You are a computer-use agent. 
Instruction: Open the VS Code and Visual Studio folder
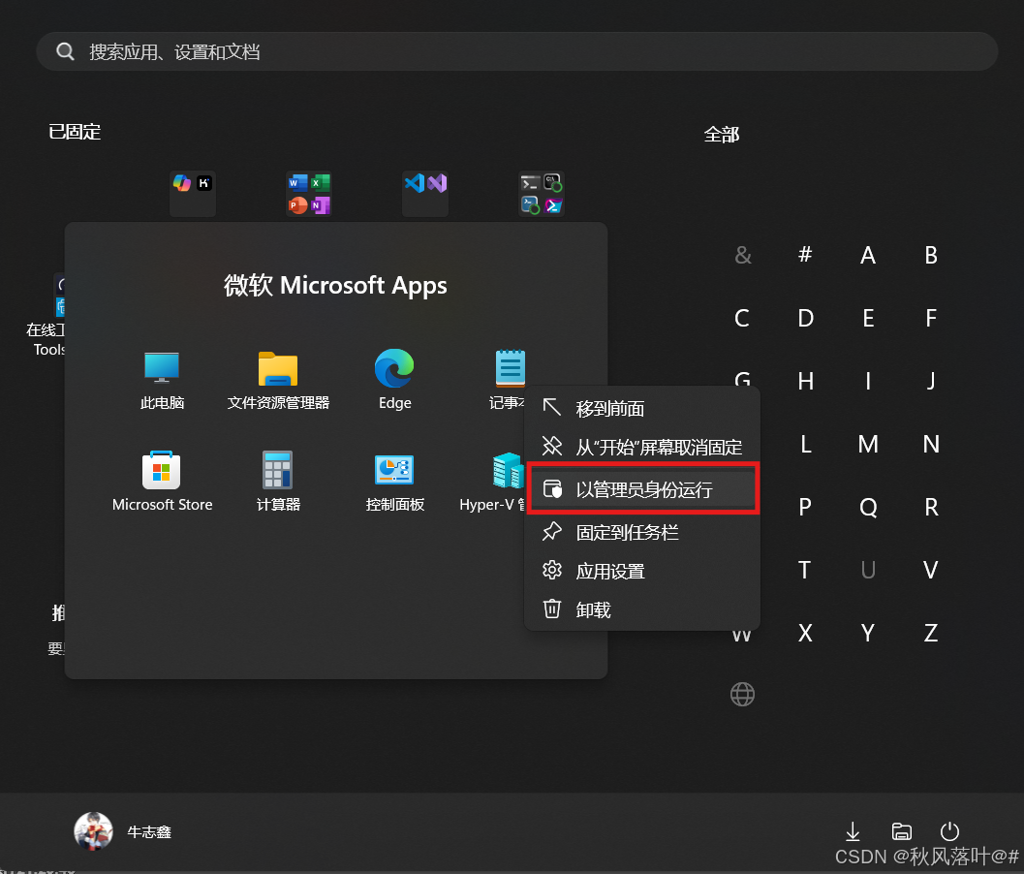click(x=425, y=194)
